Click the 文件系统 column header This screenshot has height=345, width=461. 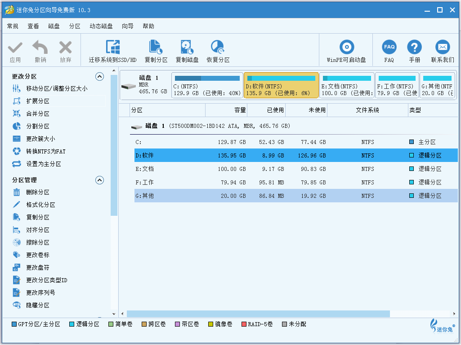pos(367,110)
